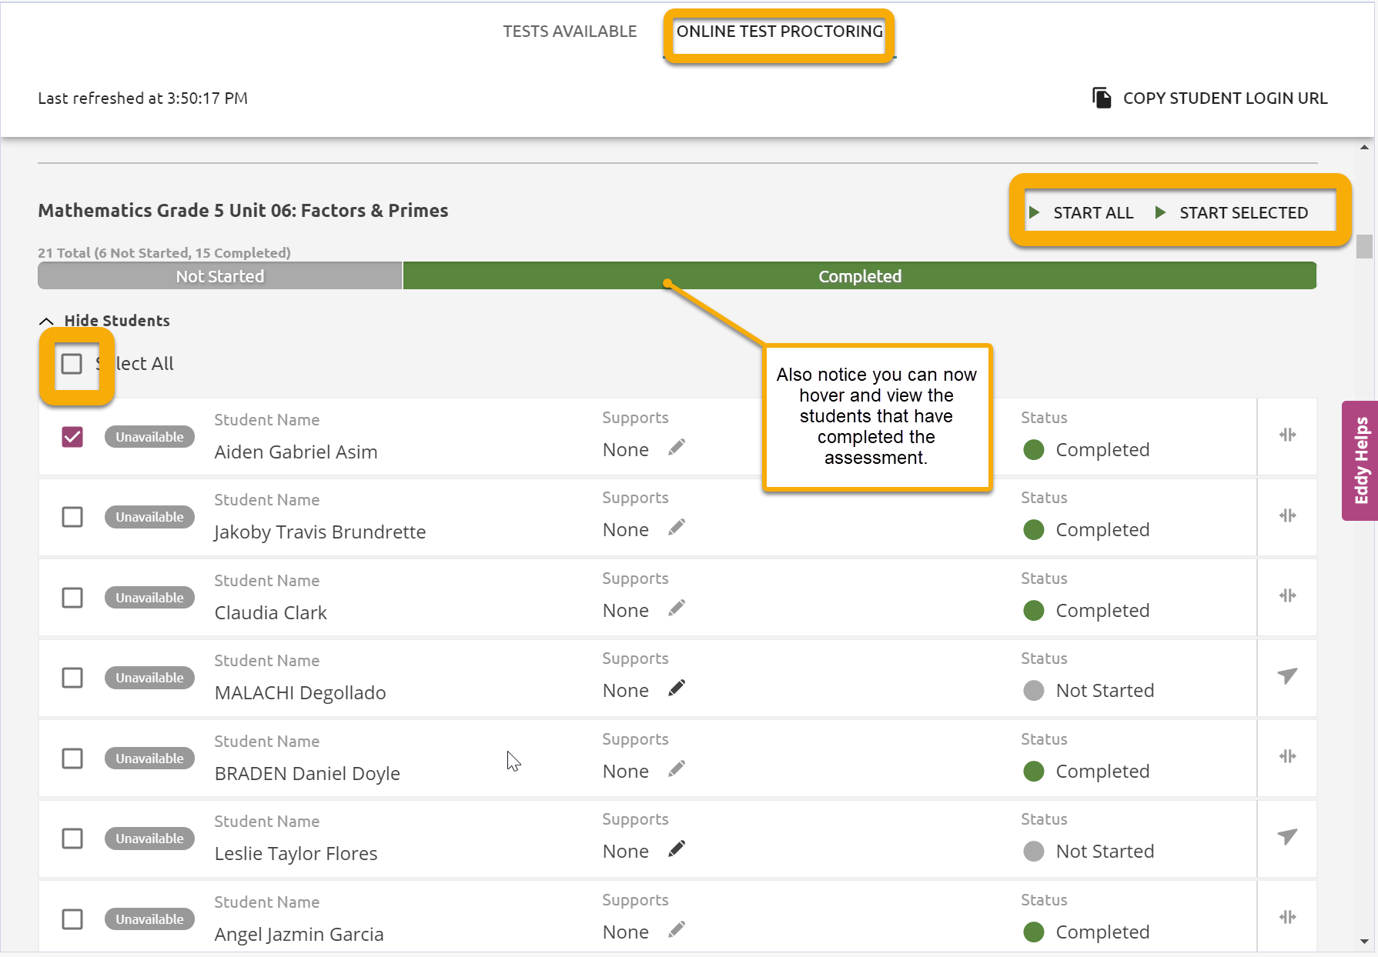This screenshot has height=957, width=1378.
Task: Click gray status dot for Leslie Taylor Flores
Action: (x=1034, y=852)
